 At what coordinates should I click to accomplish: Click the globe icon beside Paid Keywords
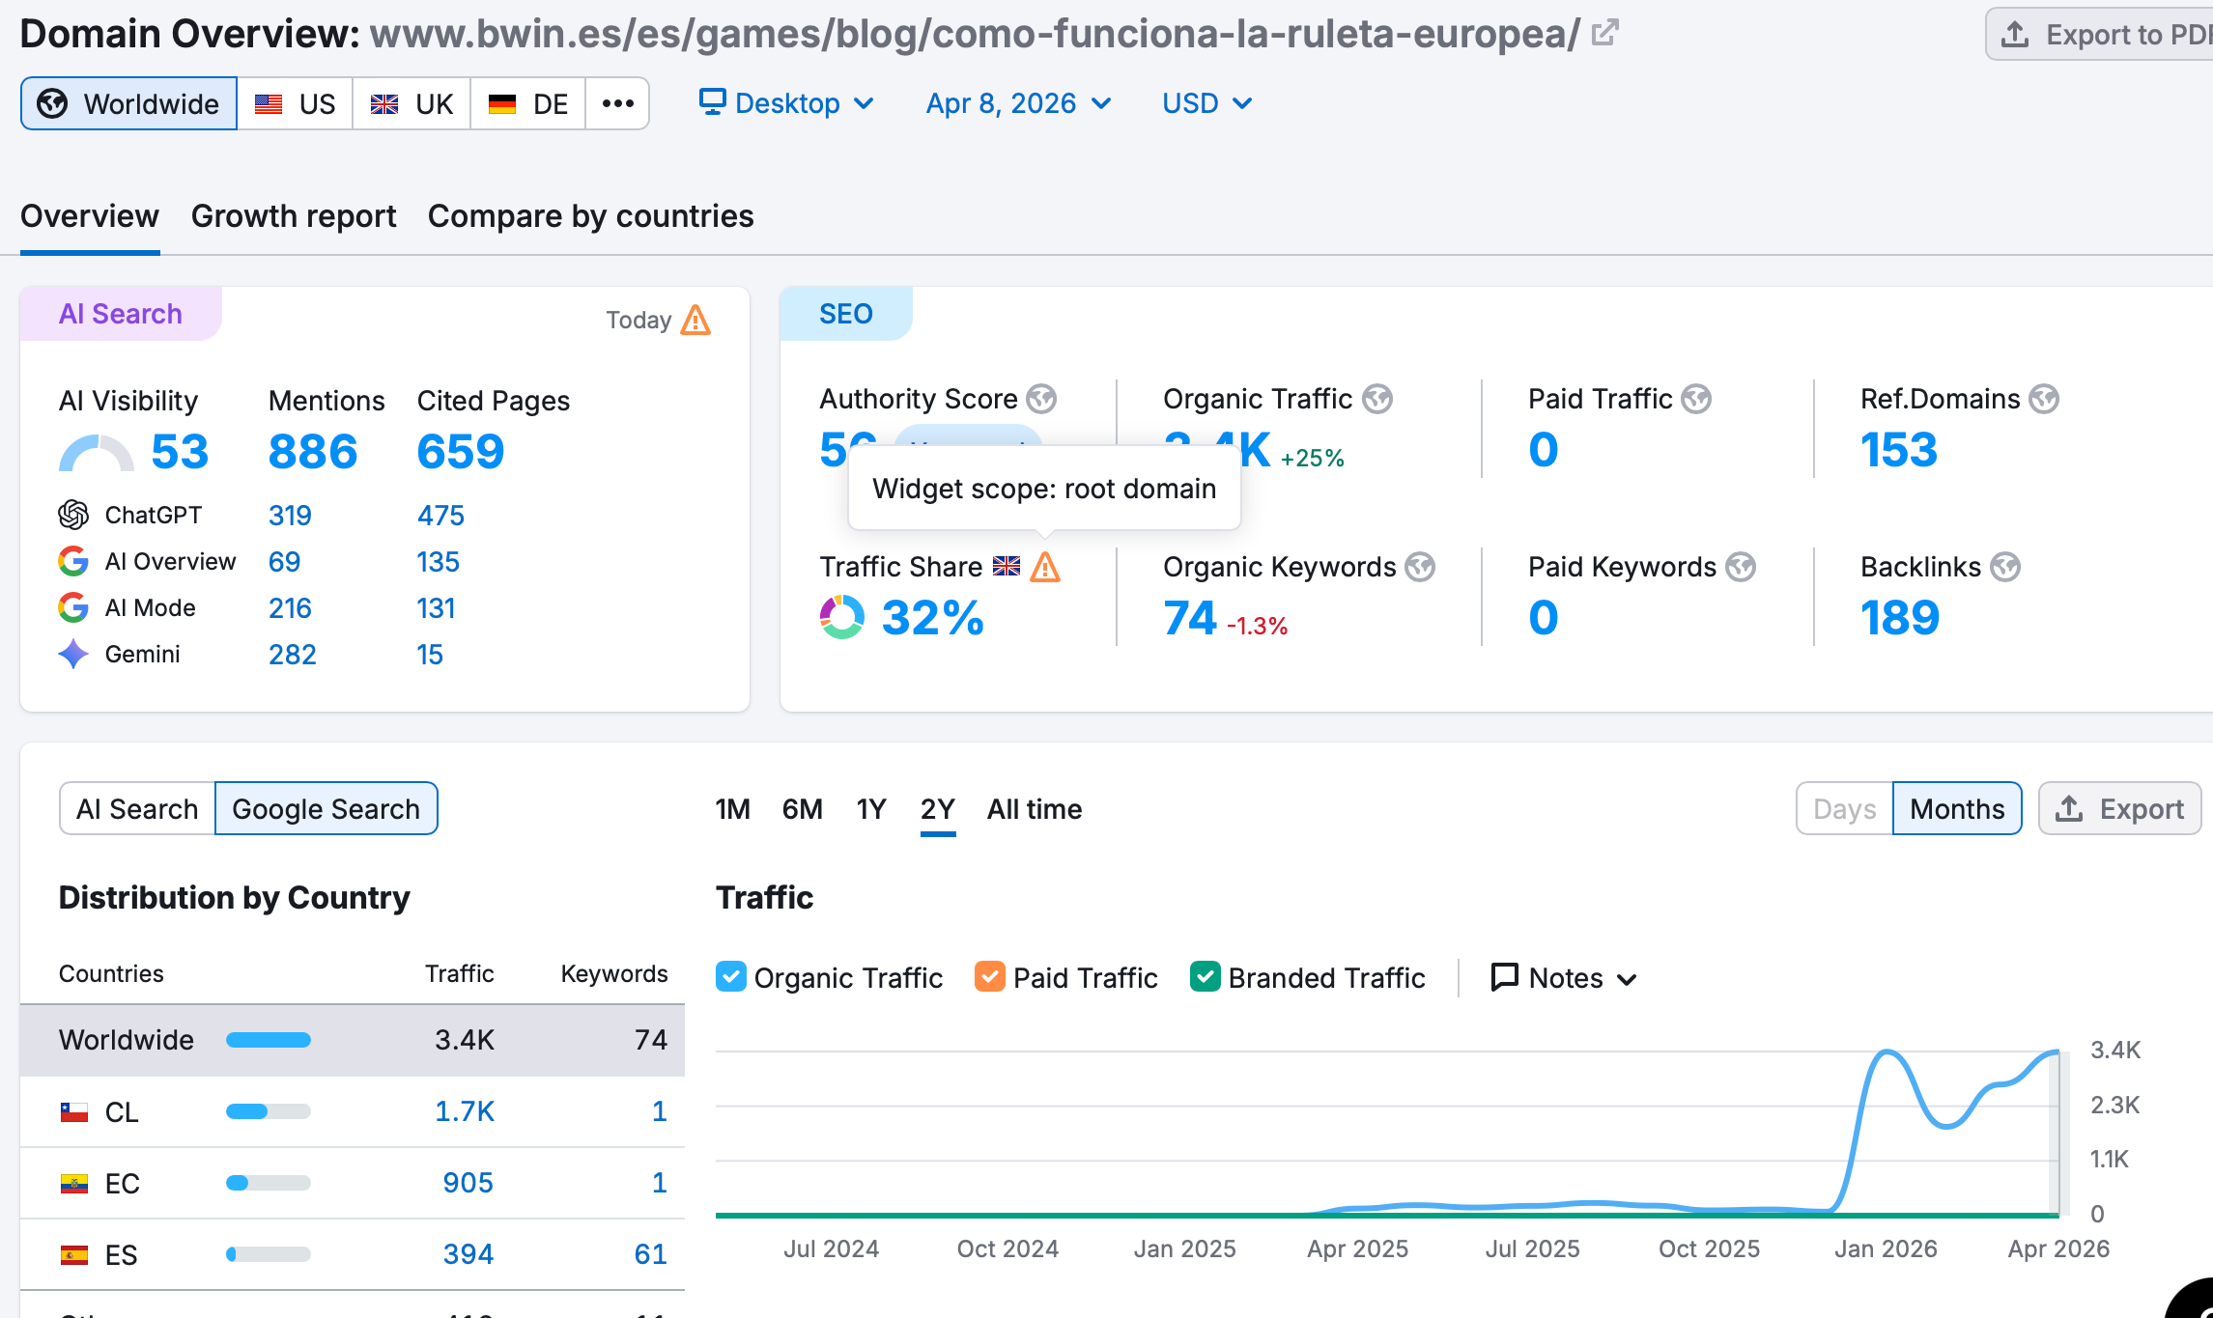[x=1741, y=567]
